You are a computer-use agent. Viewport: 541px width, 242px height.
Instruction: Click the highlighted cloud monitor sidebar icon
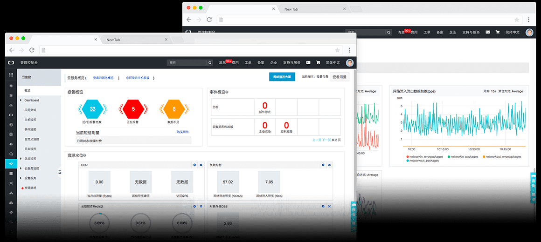tap(11, 163)
